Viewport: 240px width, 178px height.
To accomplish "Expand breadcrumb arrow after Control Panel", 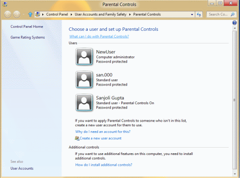I will pyautogui.click(x=71, y=14).
